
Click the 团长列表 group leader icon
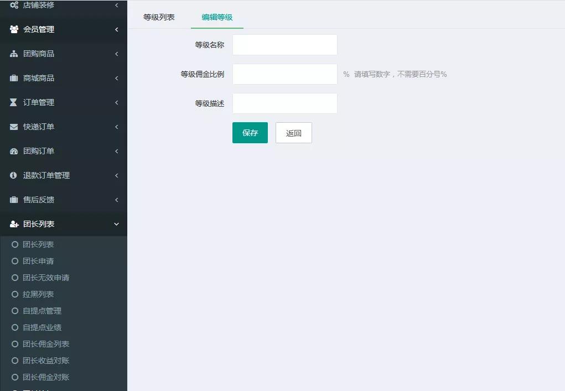click(x=13, y=224)
